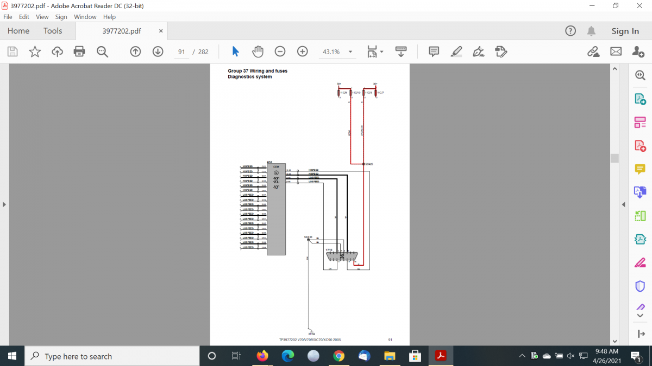Image resolution: width=652 pixels, height=366 pixels.
Task: Close the 3977202.pdf tab
Action: (161, 31)
